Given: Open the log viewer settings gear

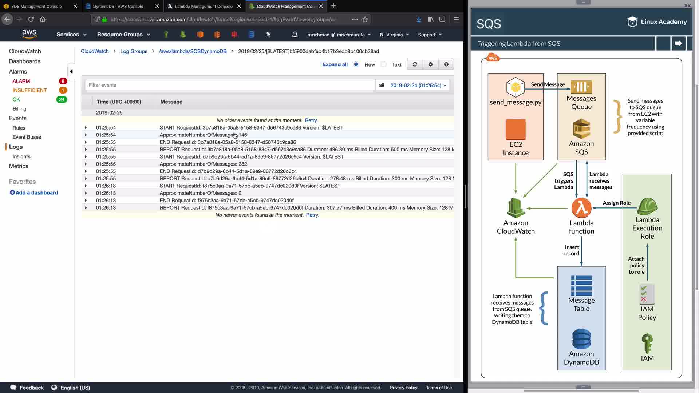Looking at the screenshot, I should 430,64.
